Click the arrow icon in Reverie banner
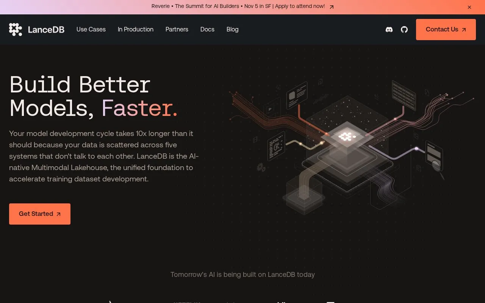 pos(332,6)
